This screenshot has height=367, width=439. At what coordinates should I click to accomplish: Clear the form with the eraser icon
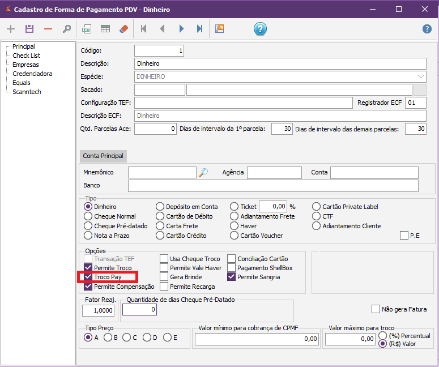124,29
